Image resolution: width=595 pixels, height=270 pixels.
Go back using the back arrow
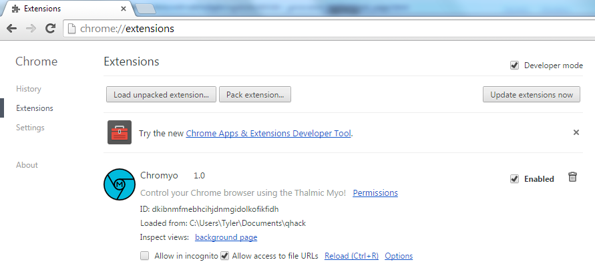tap(12, 29)
